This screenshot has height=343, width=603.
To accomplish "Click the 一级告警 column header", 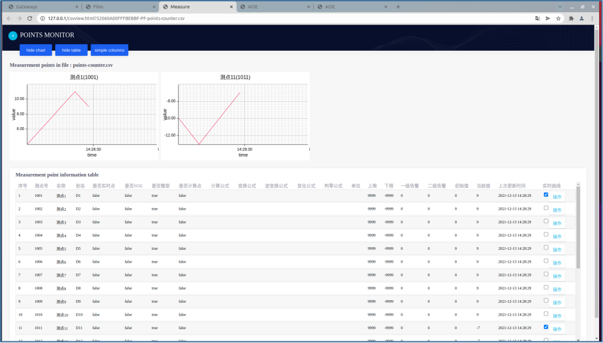I will 410,186.
